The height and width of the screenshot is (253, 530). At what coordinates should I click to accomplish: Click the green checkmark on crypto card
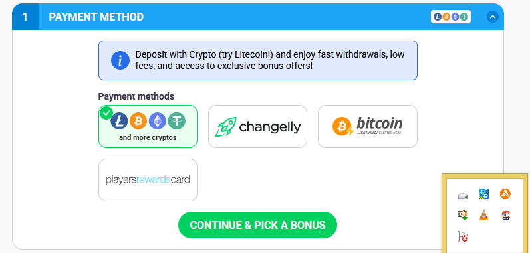coord(106,113)
